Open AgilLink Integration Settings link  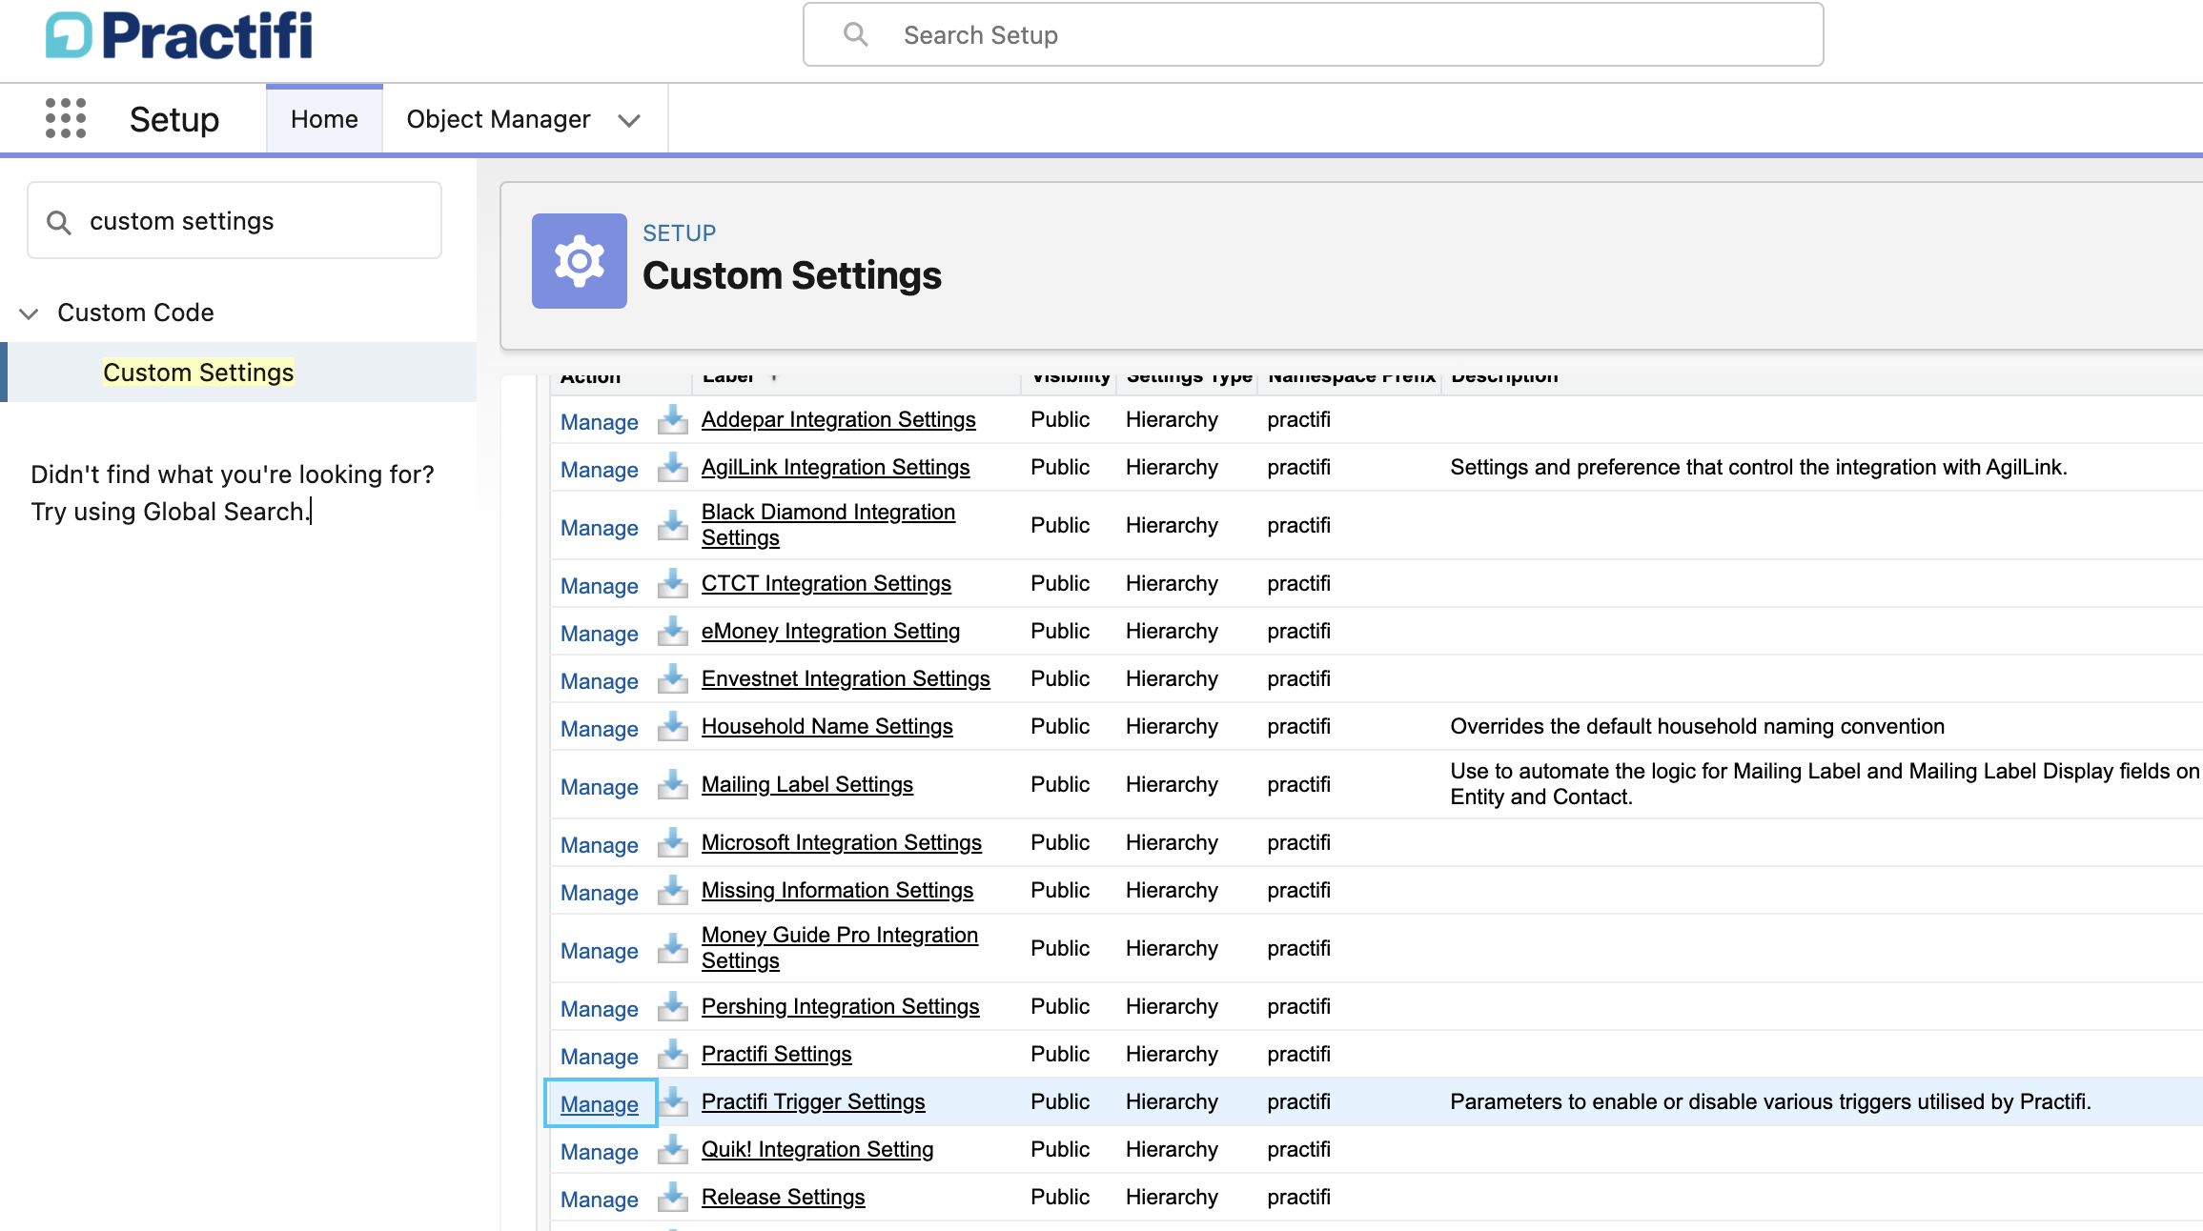click(836, 467)
